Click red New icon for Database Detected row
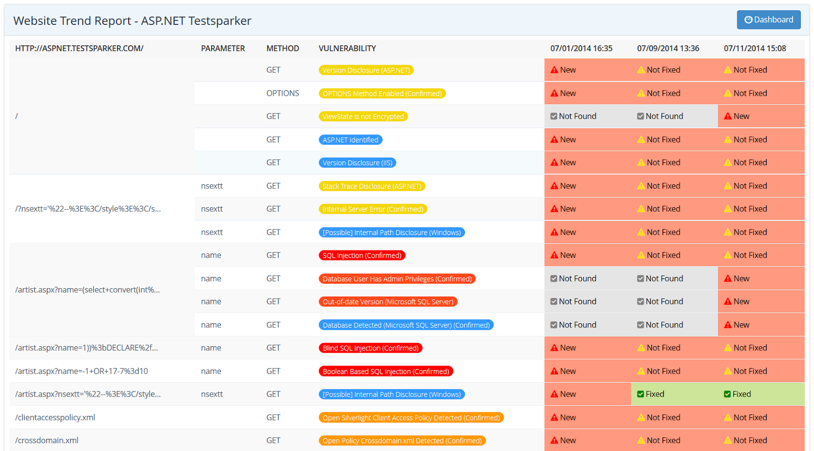Screen dimensions: 814x451 [x=728, y=325]
